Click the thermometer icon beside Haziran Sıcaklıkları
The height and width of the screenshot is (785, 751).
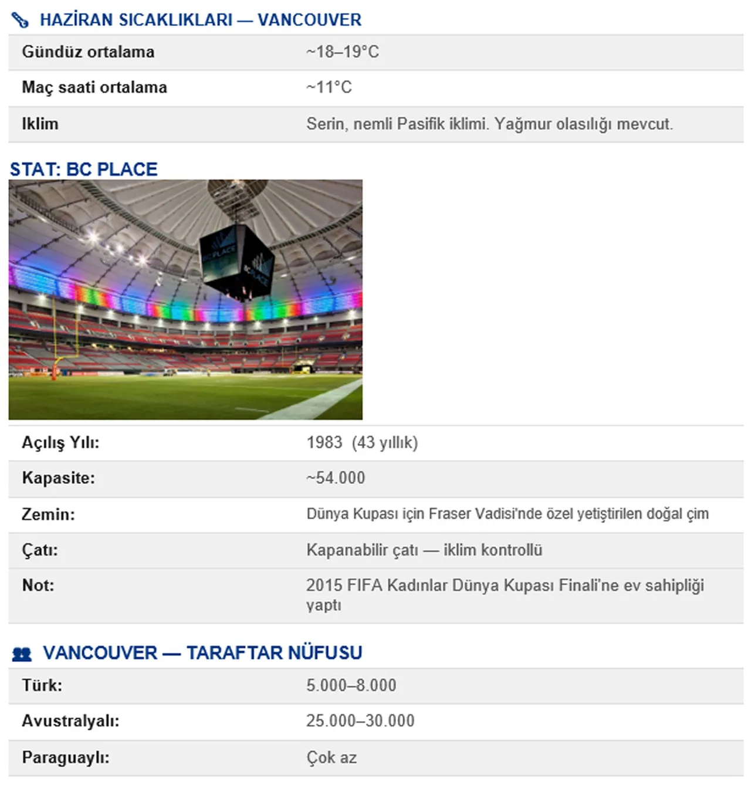[20, 20]
